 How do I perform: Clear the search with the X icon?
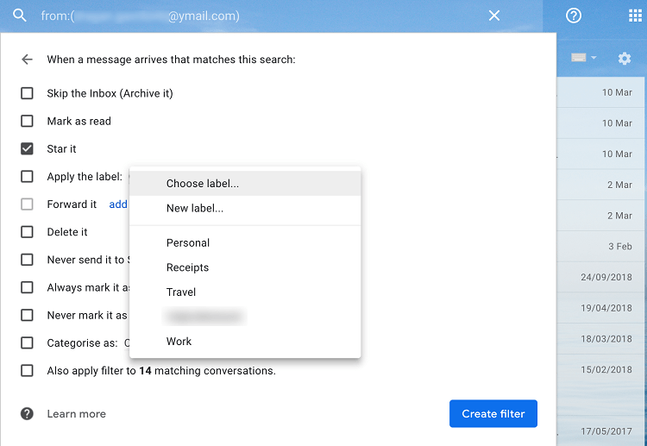click(494, 16)
